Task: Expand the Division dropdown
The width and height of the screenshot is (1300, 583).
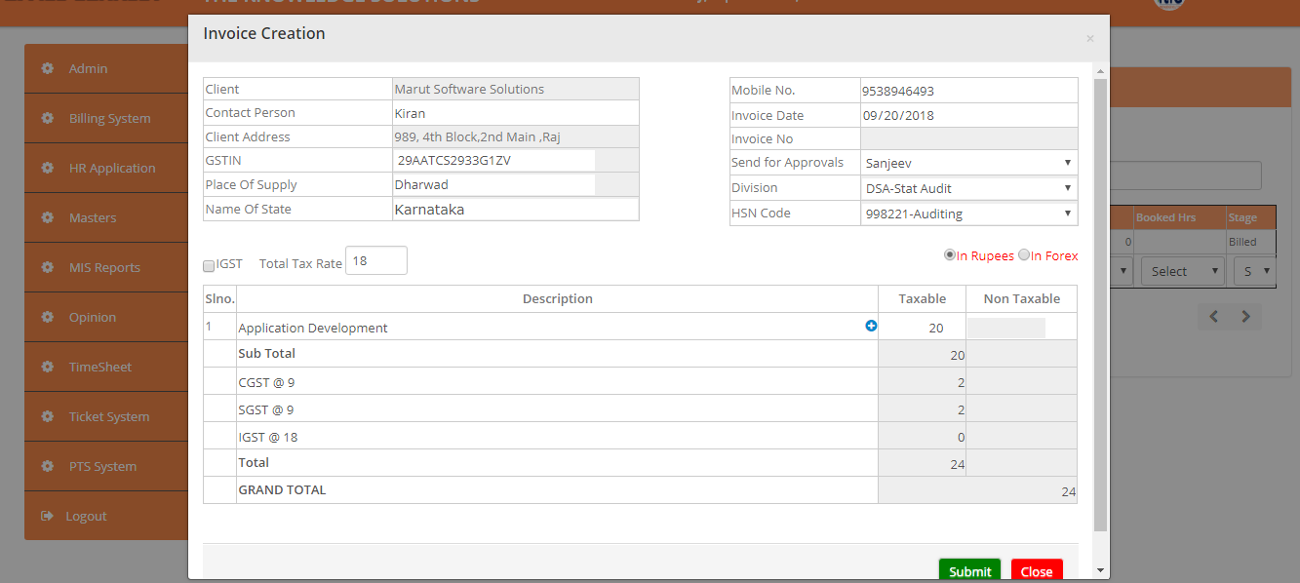Action: tap(968, 188)
